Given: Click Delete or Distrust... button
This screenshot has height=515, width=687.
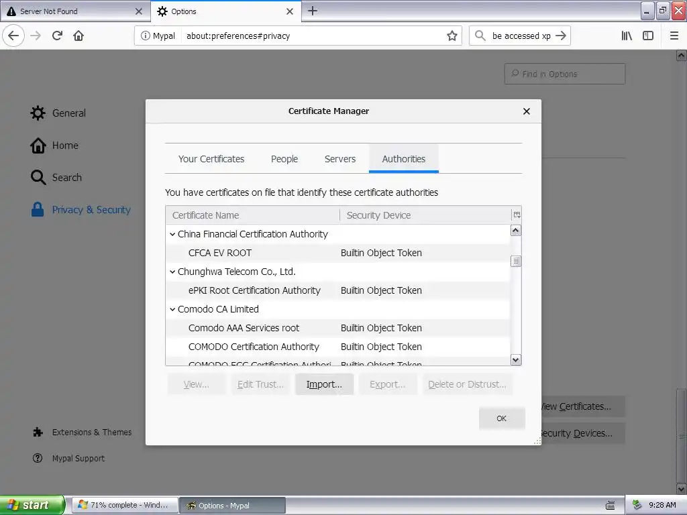Looking at the screenshot, I should (x=467, y=384).
